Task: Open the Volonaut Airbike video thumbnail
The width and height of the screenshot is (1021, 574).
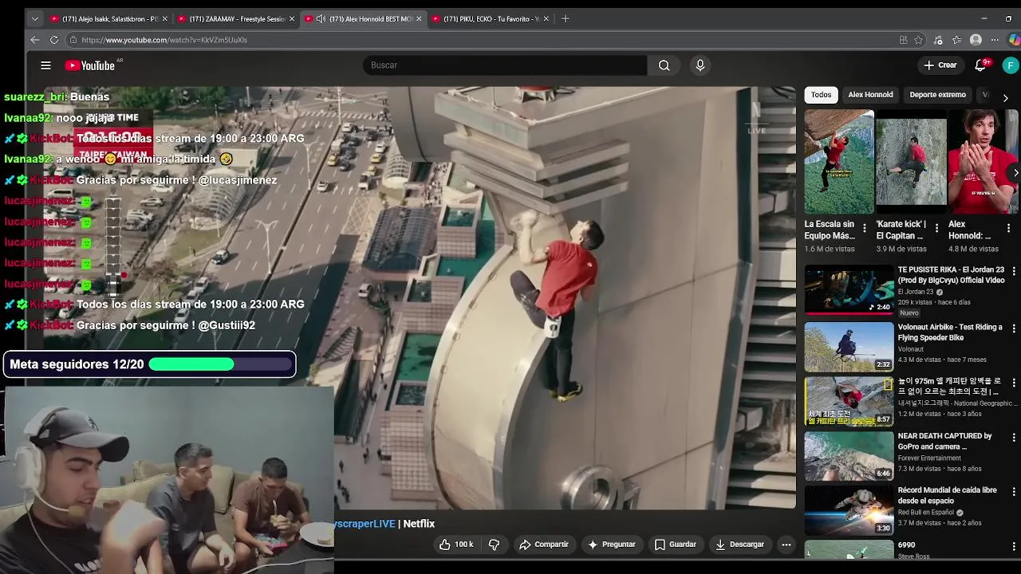Action: click(849, 347)
